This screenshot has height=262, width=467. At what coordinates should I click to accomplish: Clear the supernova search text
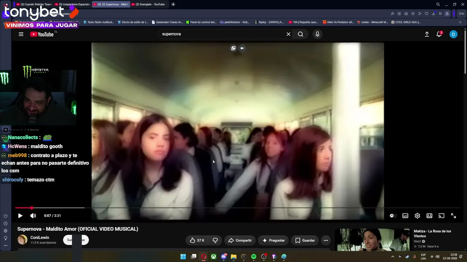point(288,34)
